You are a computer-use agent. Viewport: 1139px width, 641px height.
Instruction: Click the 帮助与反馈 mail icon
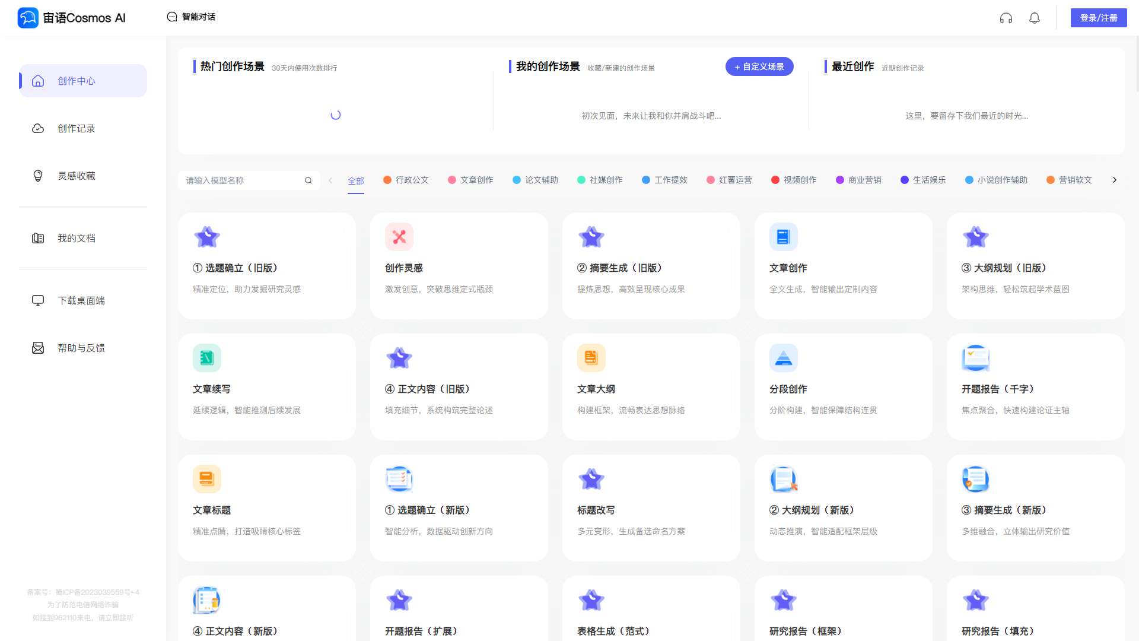[x=38, y=348]
